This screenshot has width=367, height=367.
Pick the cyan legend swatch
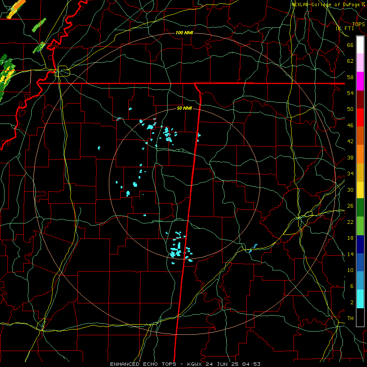click(x=360, y=299)
